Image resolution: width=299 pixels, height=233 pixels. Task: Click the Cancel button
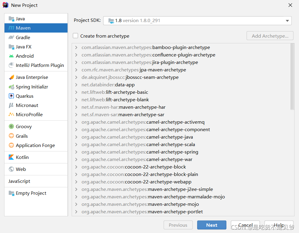(245, 225)
